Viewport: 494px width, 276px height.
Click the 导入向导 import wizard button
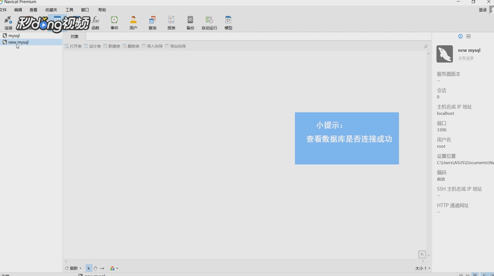152,46
